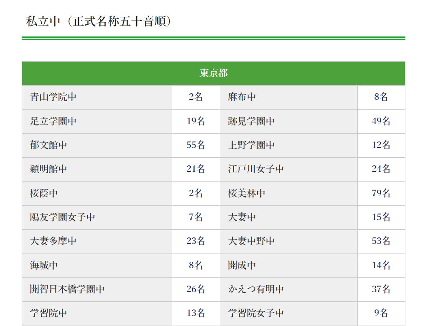Select the 19名 count cell
421x326 pixels.
(x=196, y=122)
